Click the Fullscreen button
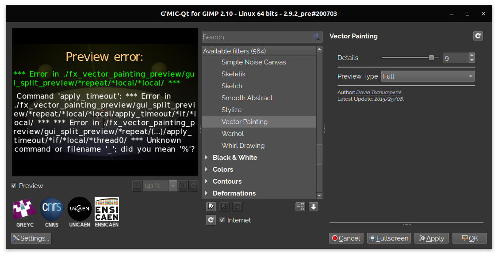498x256 pixels. pos(389,238)
